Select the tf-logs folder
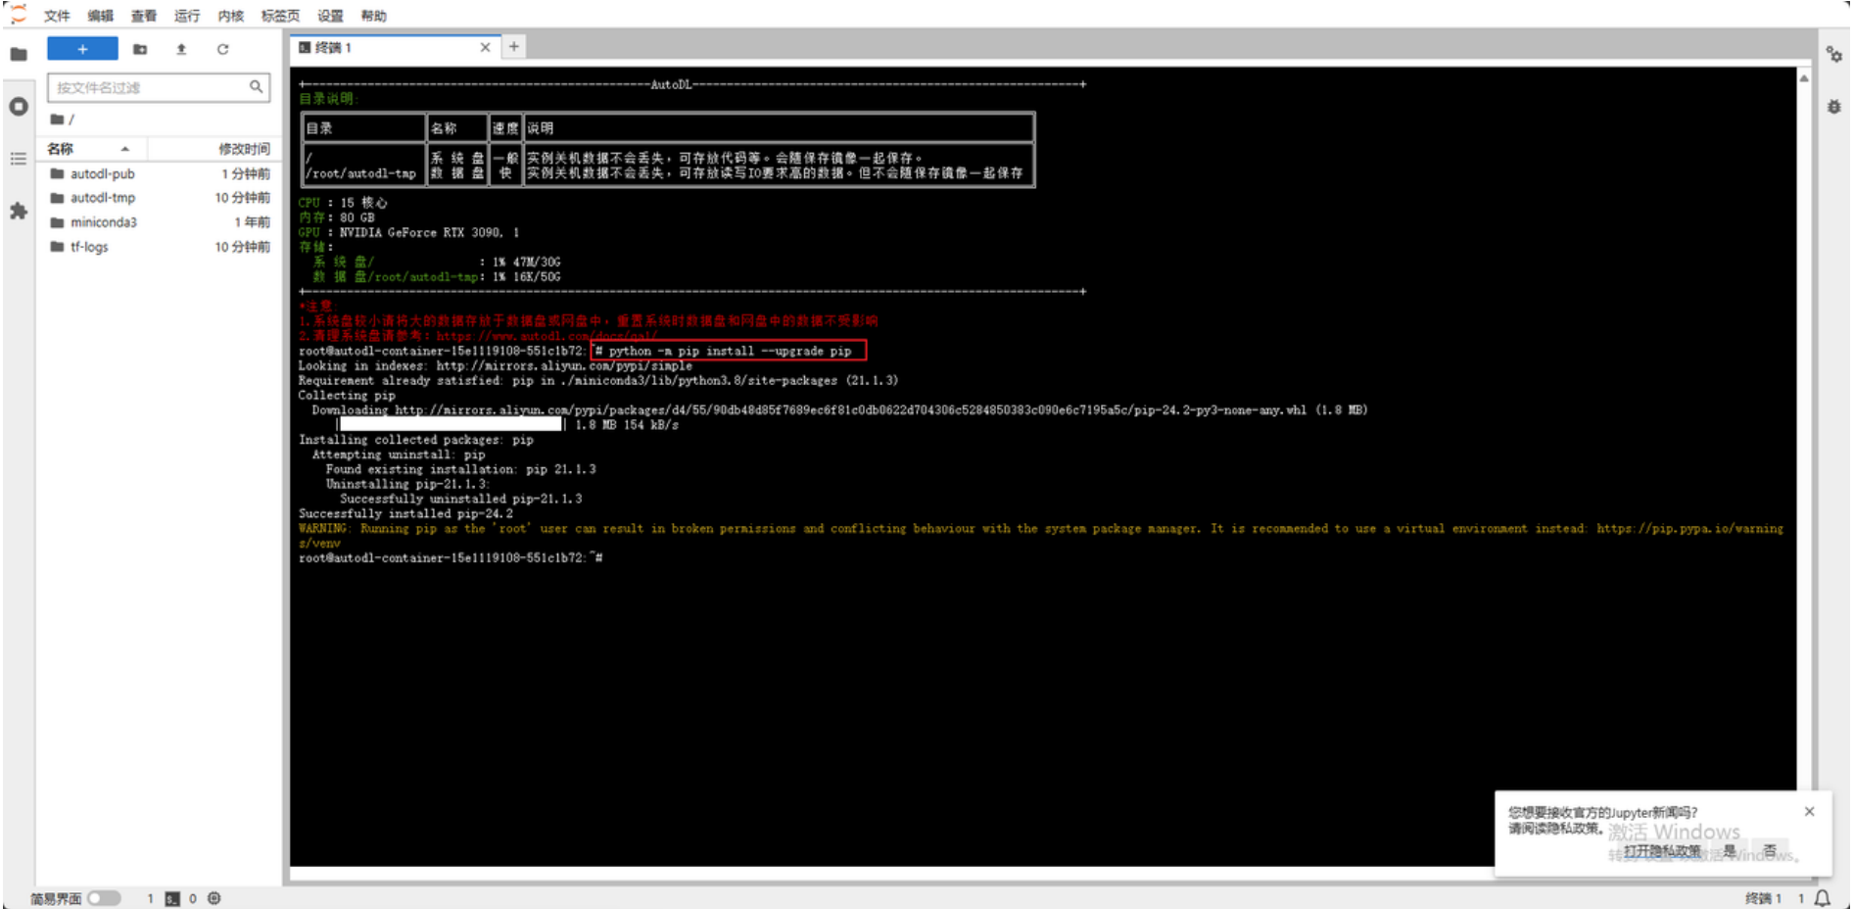 [x=161, y=247]
